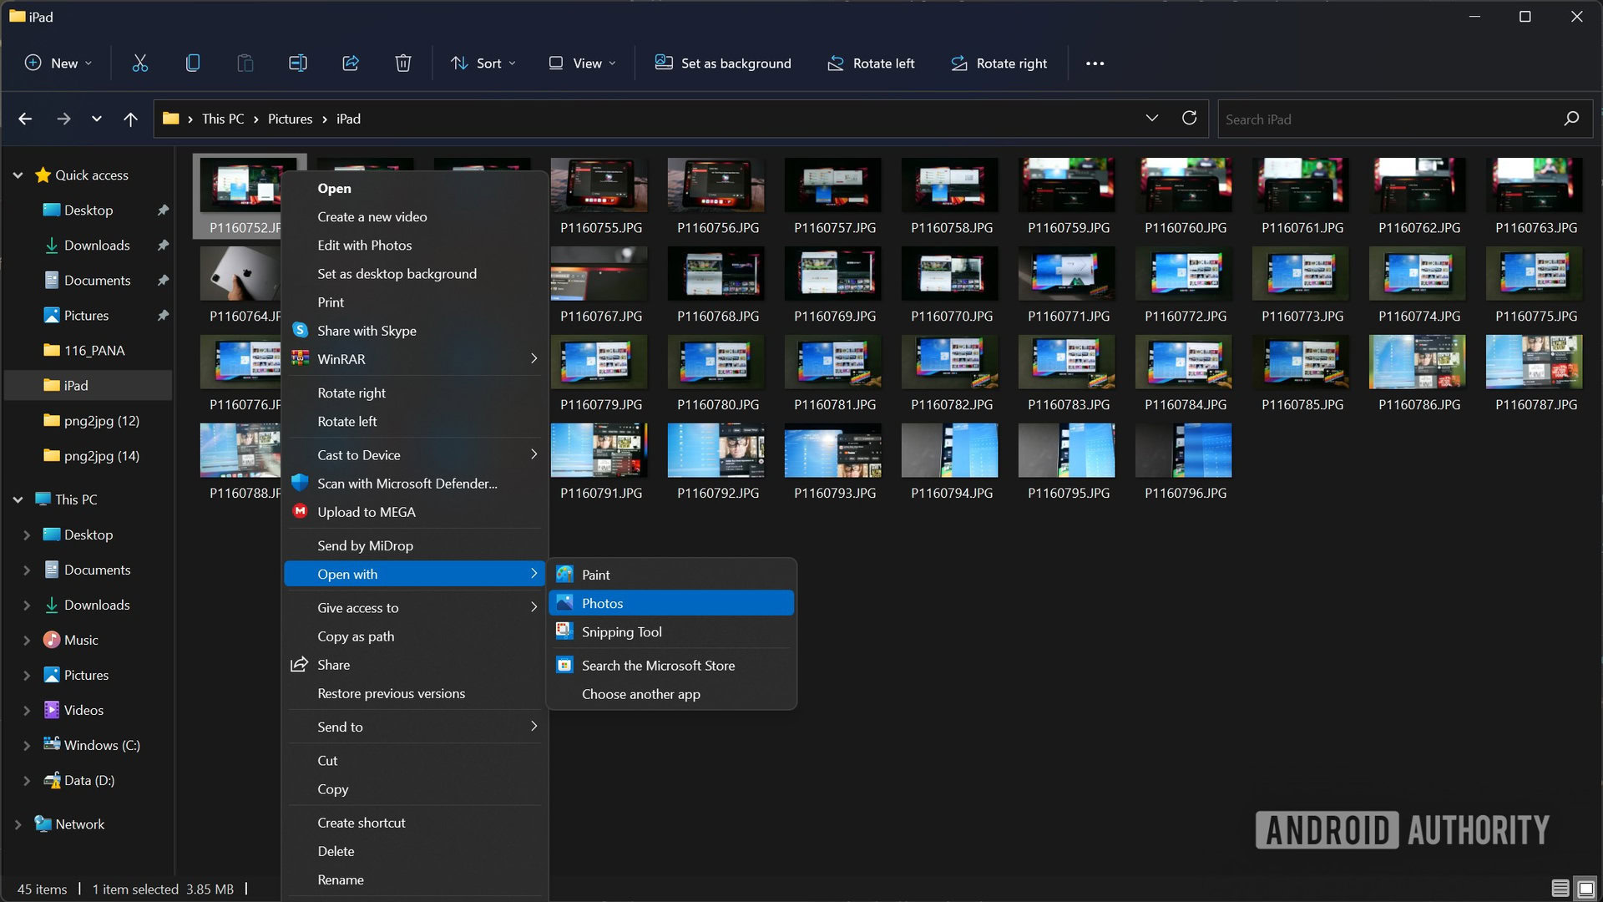The height and width of the screenshot is (902, 1603).
Task: Click the Rotate left toolbar button
Action: (871, 63)
